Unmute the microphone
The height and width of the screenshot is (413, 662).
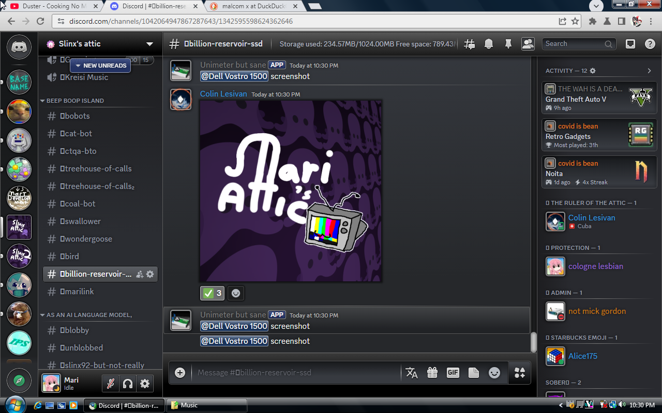click(x=110, y=384)
